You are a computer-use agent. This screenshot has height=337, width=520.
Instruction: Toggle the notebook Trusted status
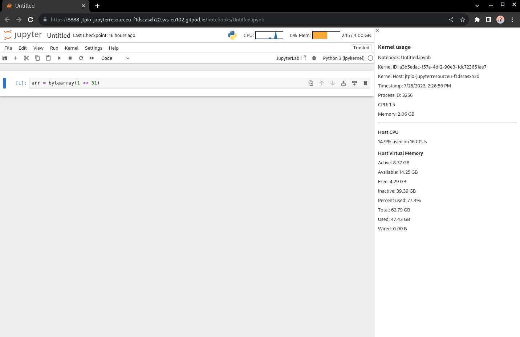pyautogui.click(x=361, y=48)
